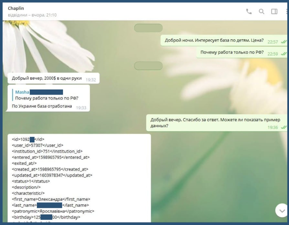Start a voice call with Chaplin

pyautogui.click(x=249, y=11)
